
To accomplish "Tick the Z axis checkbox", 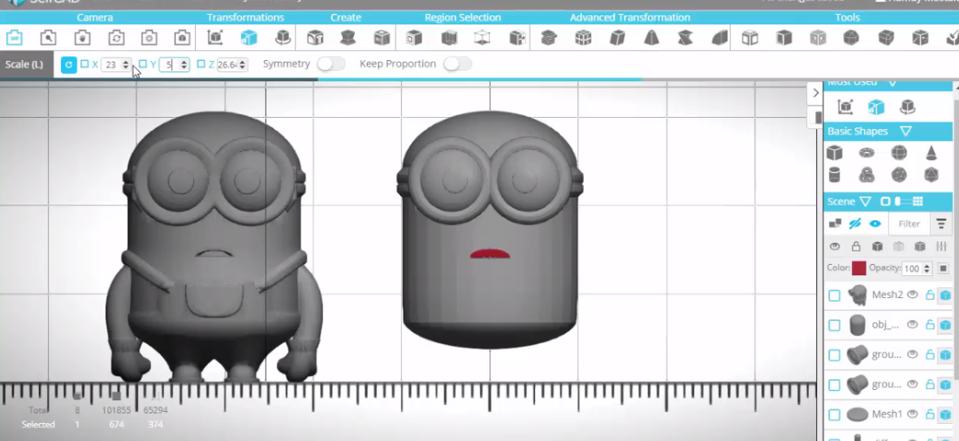I will tap(201, 63).
